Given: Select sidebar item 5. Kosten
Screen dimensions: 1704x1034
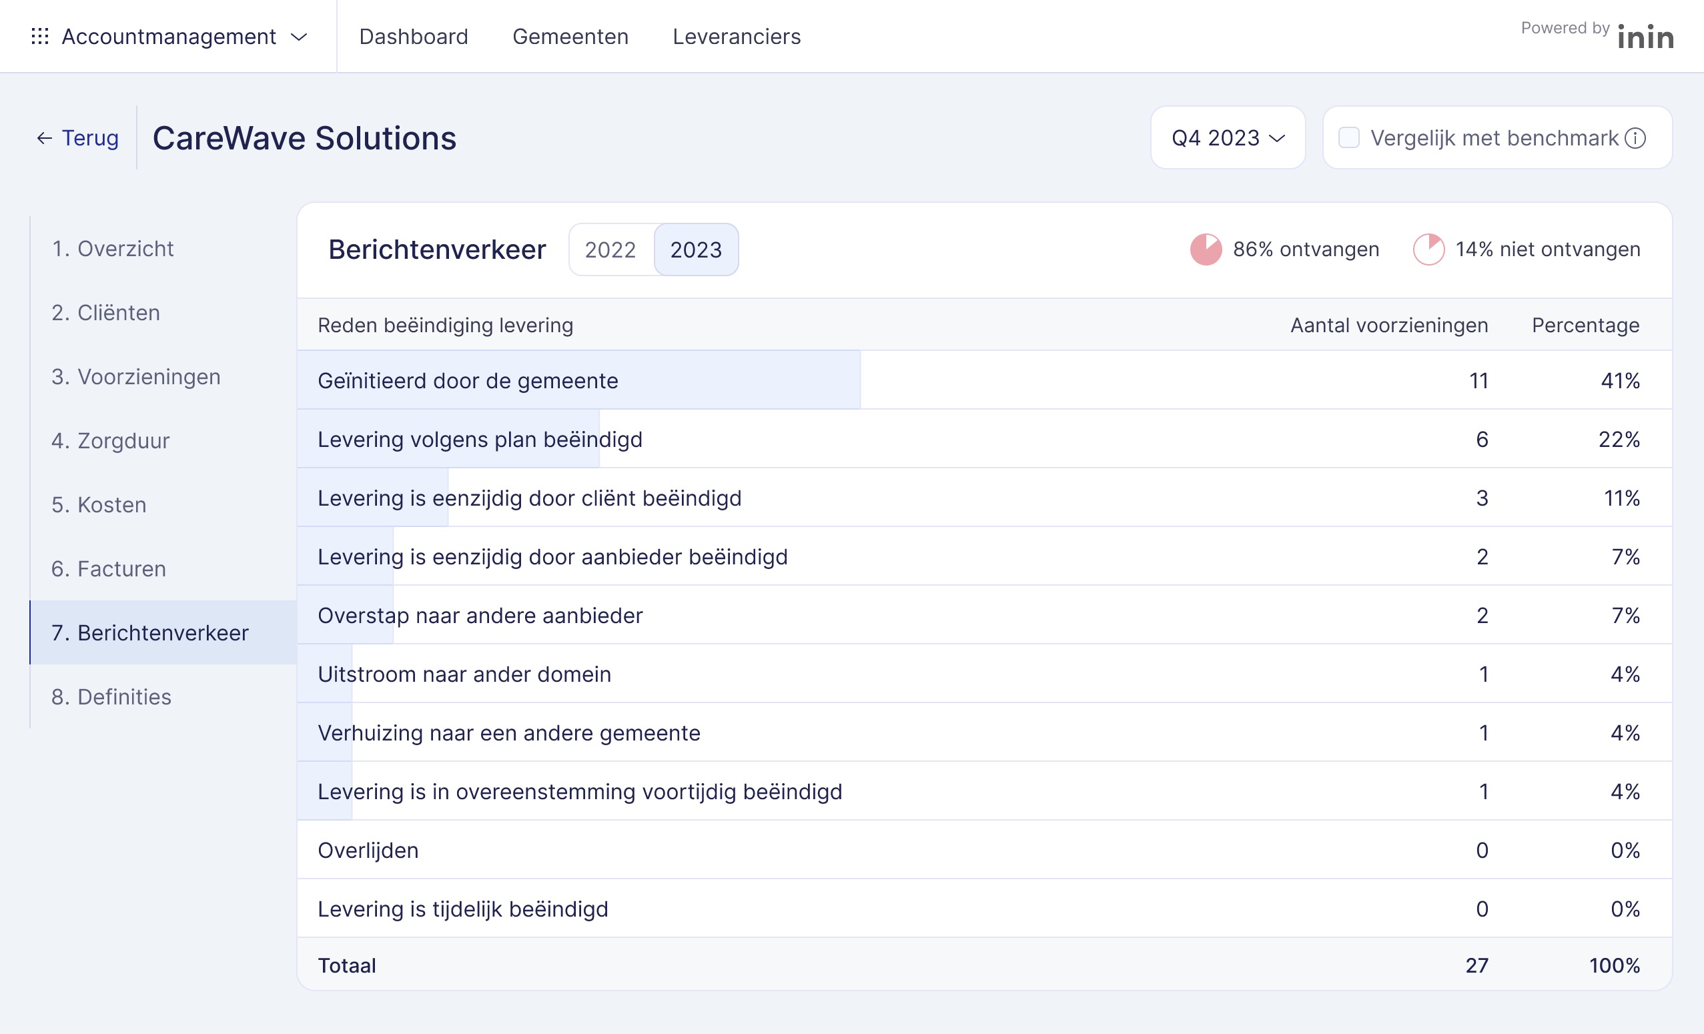Looking at the screenshot, I should (97, 504).
